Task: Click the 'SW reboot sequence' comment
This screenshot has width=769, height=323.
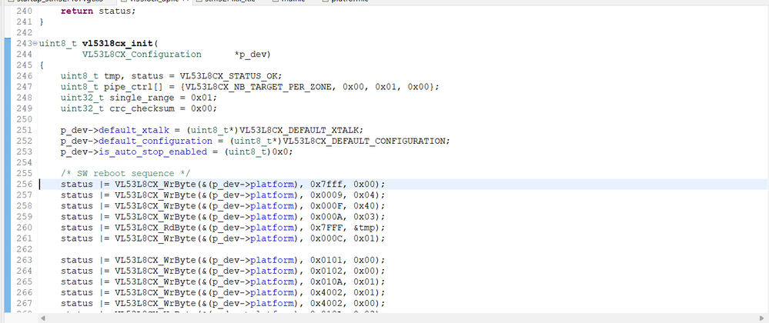Action: (125, 174)
